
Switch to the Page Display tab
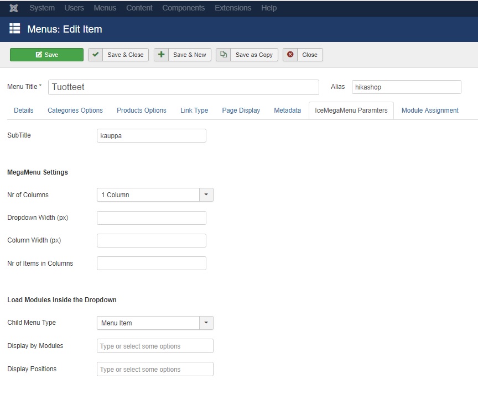241,110
